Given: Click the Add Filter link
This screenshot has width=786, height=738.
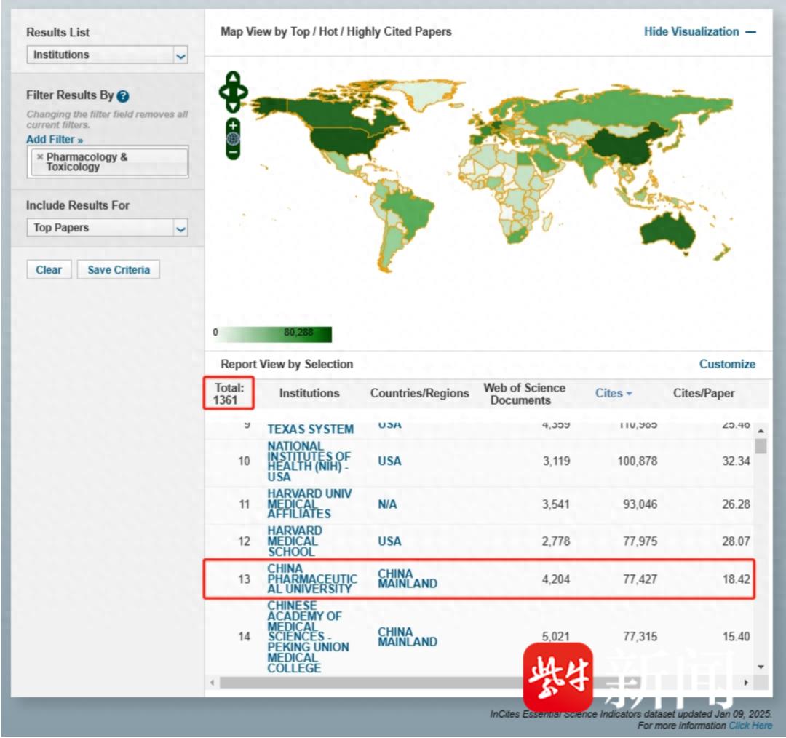Looking at the screenshot, I should 55,140.
